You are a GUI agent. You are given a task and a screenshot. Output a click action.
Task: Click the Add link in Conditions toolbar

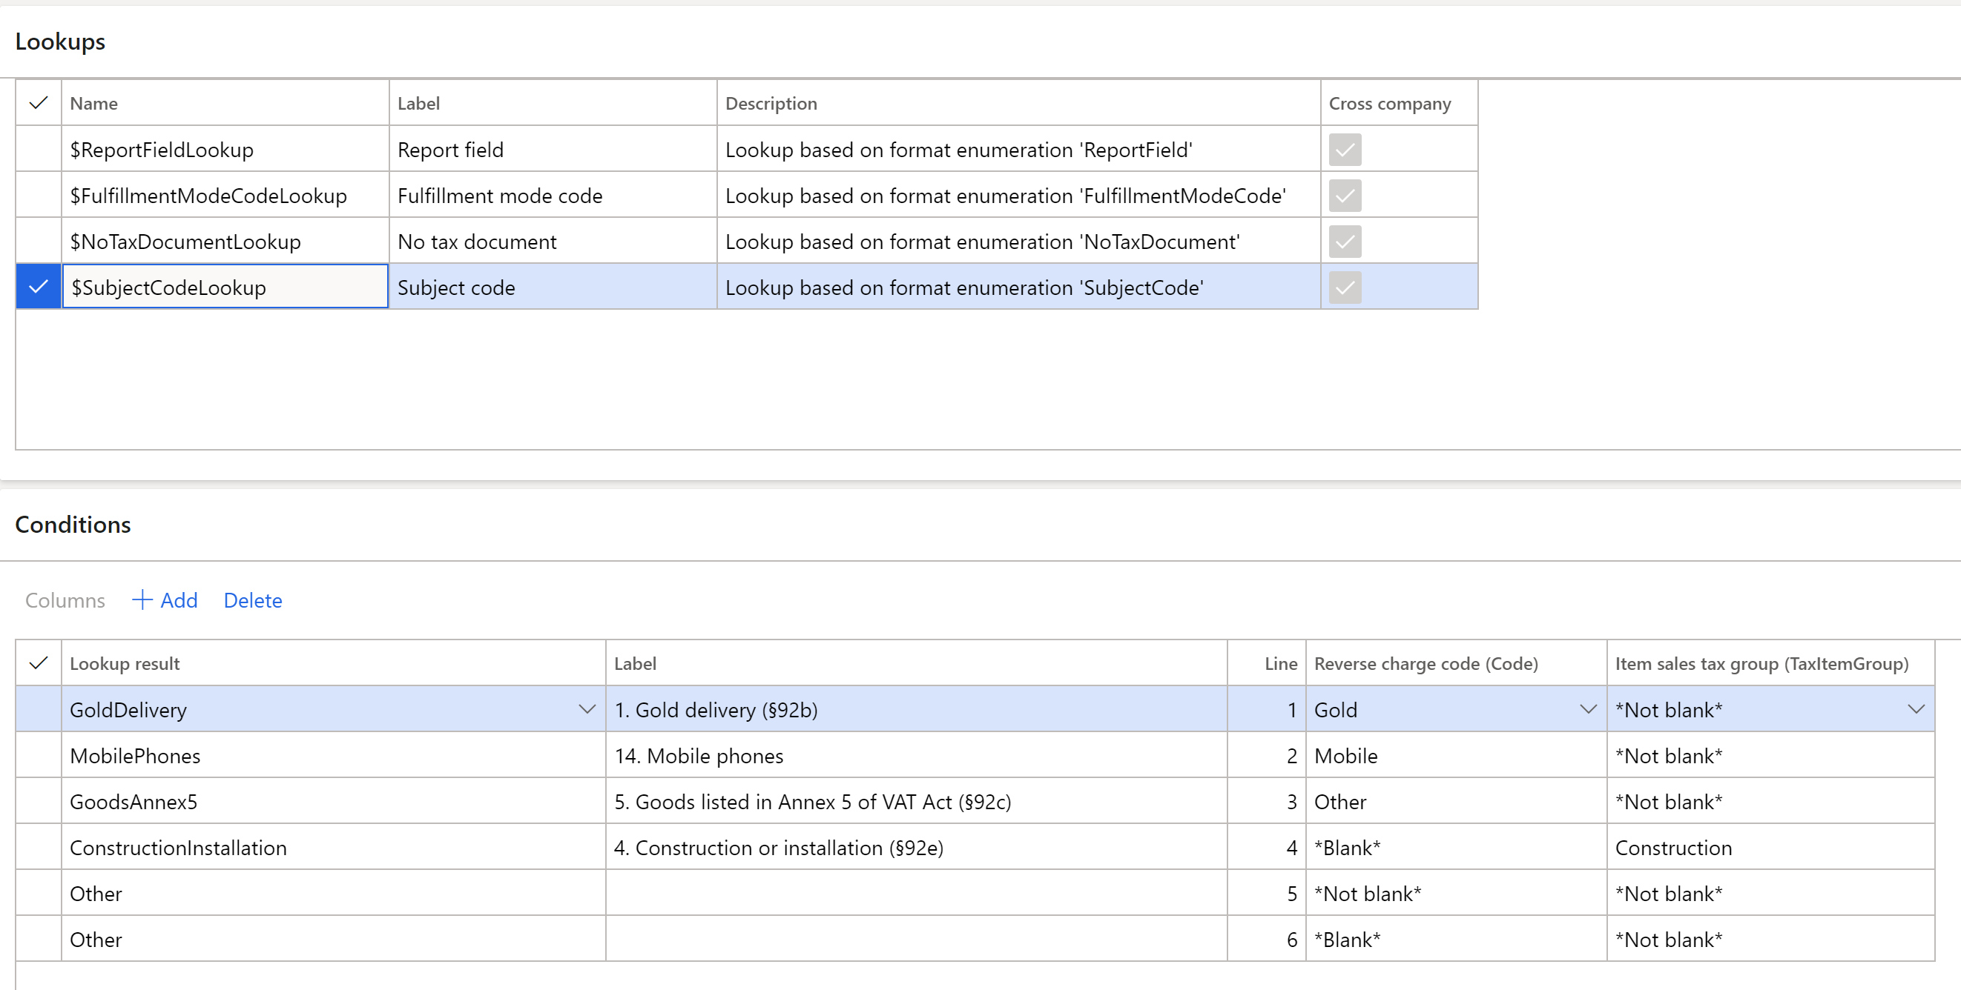[177, 600]
